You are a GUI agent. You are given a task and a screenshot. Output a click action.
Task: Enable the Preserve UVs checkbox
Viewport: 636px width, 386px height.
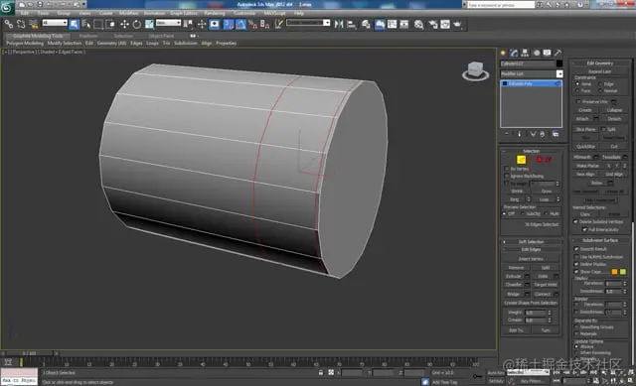pyautogui.click(x=578, y=101)
